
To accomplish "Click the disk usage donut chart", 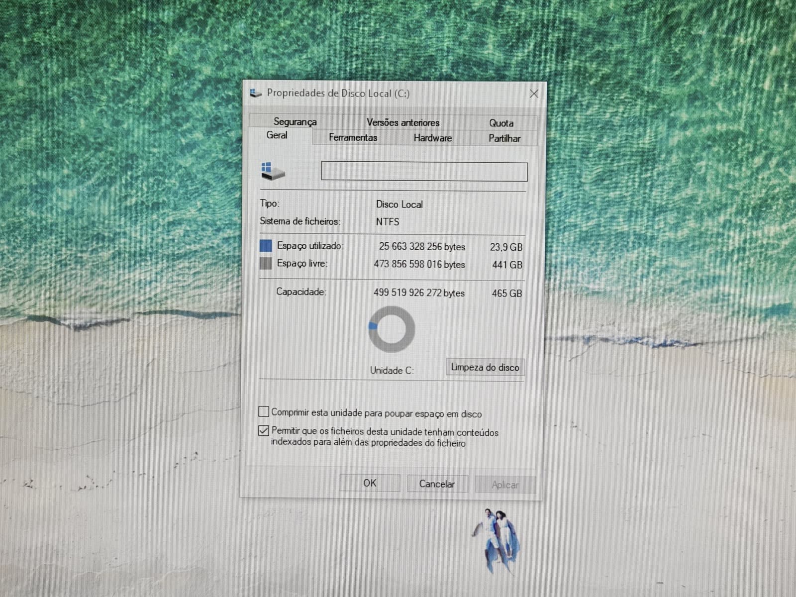I will pos(392,329).
